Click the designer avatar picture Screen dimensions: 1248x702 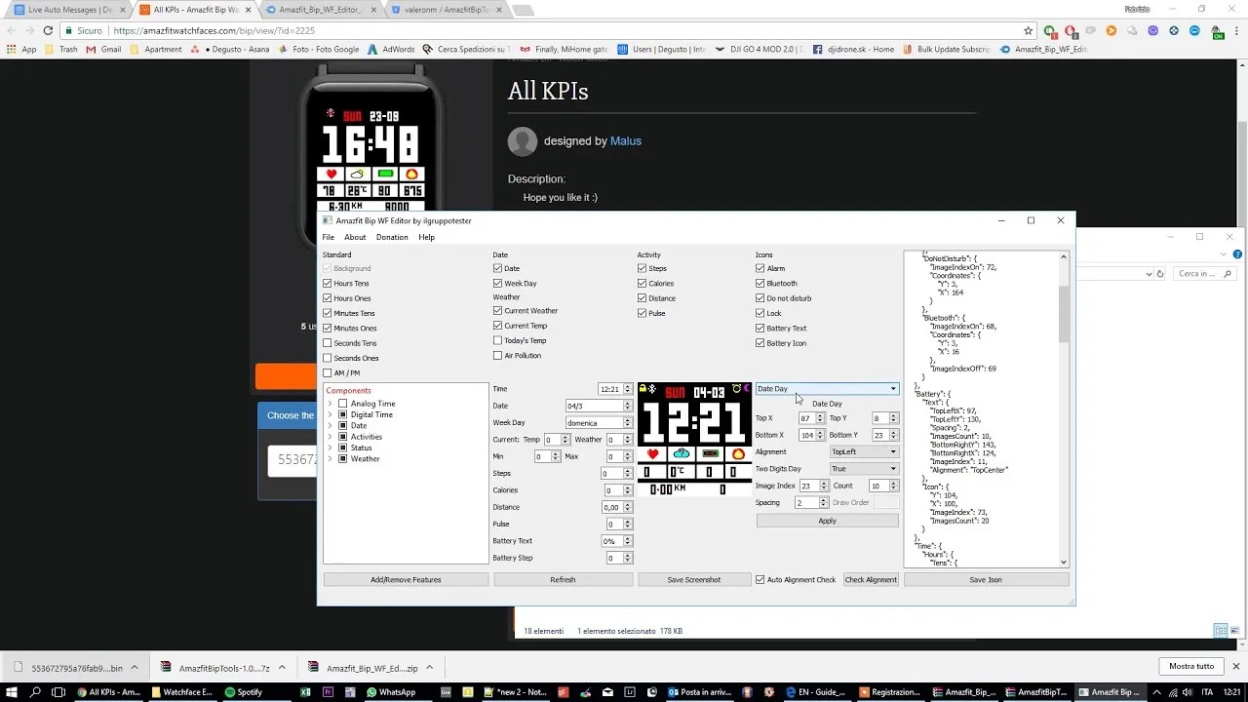click(x=523, y=141)
